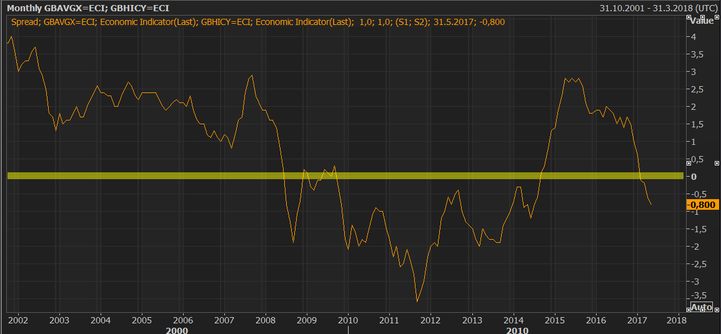
Task: Click the 2011 year label on time axis
Action: point(389,320)
